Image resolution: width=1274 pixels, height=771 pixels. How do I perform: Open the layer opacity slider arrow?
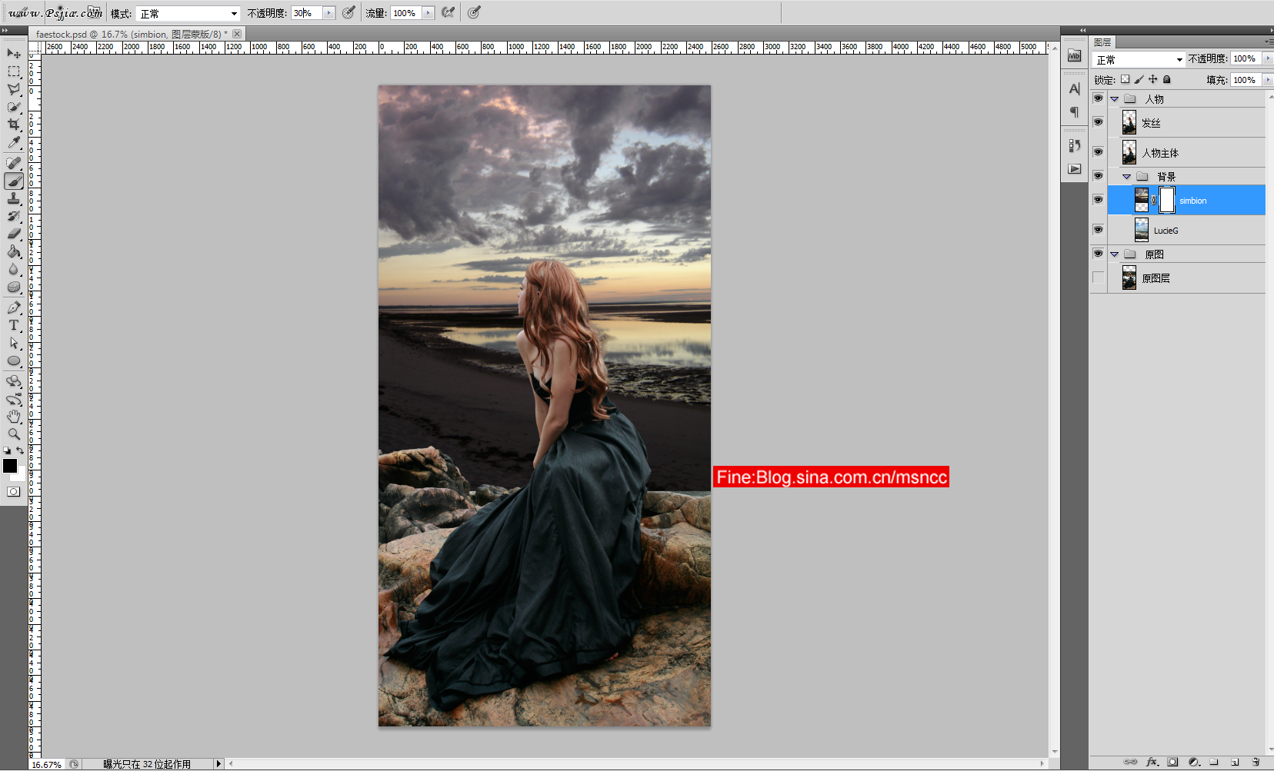click(1269, 58)
